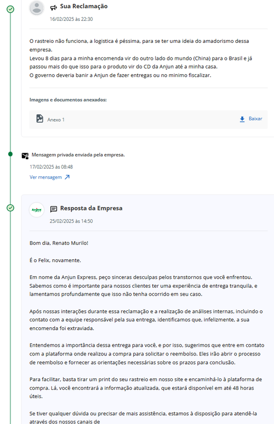
Task: Click the Sua Reclamação heading
Action: tap(84, 6)
